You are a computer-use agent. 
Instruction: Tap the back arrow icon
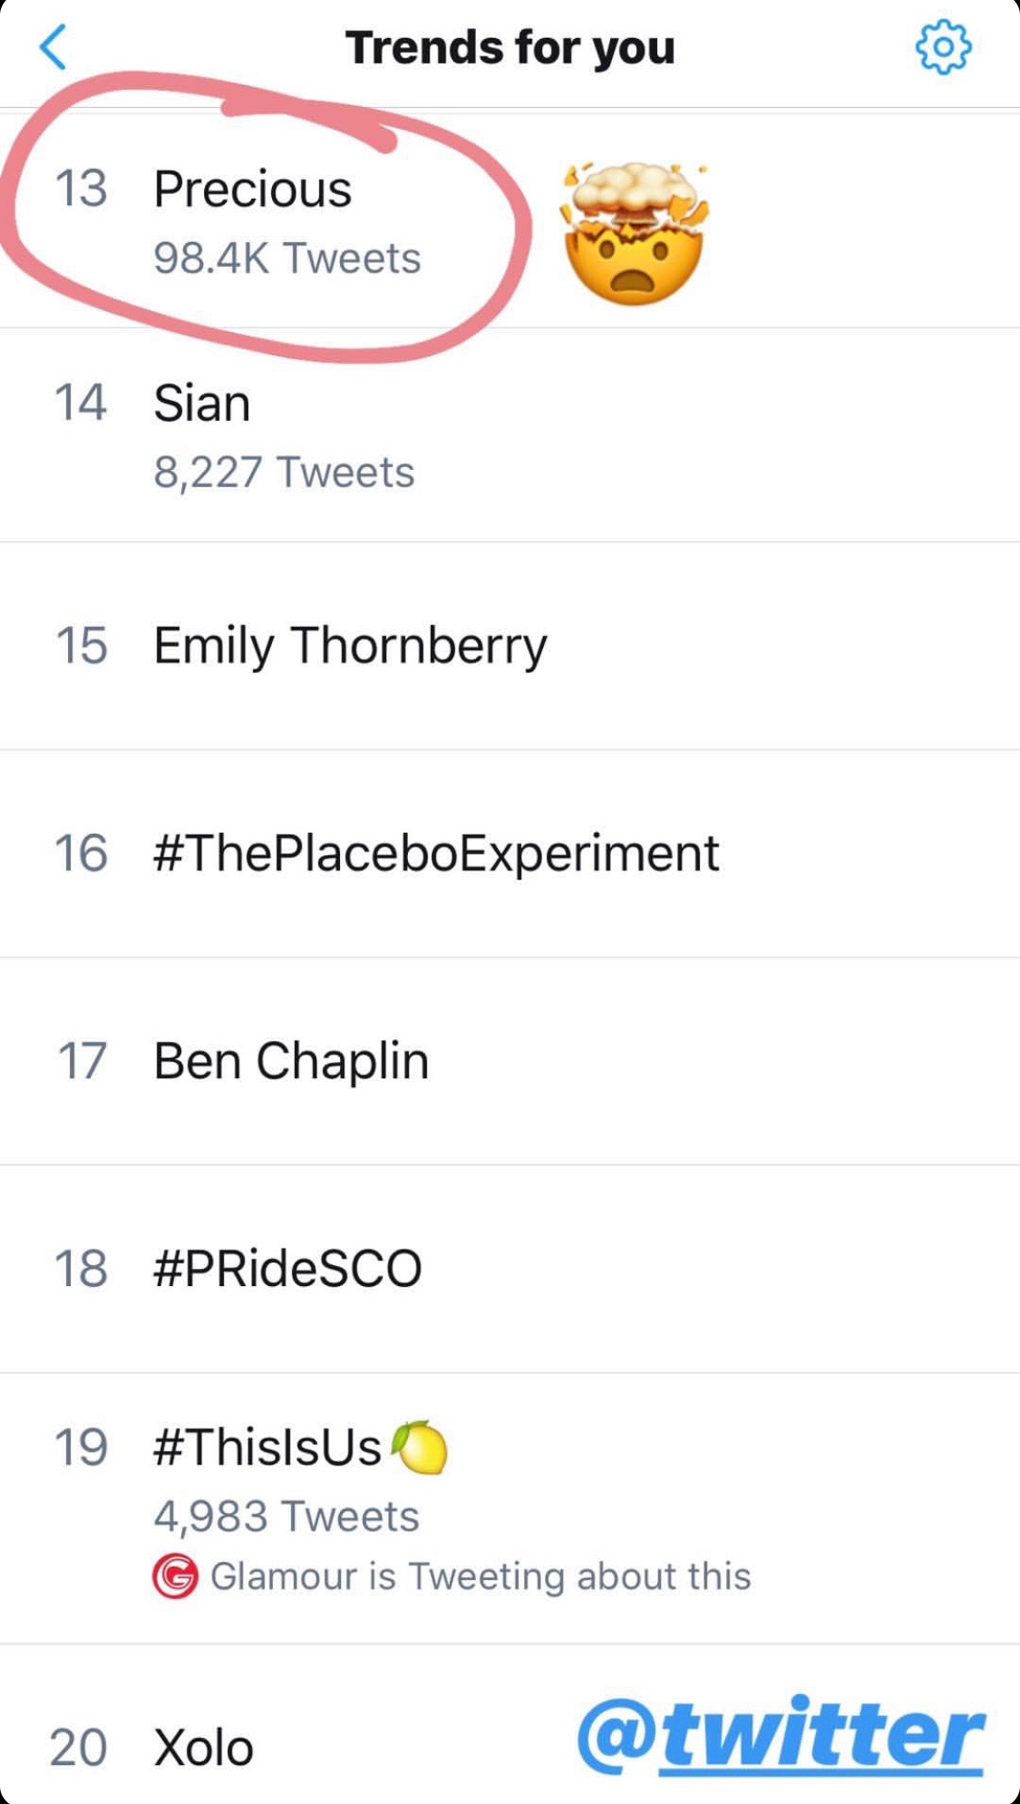pos(53,47)
